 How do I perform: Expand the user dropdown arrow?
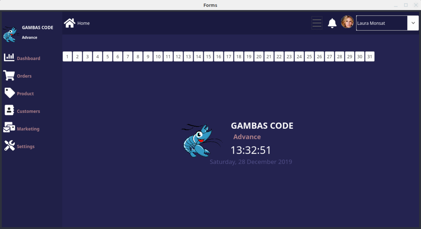[413, 23]
